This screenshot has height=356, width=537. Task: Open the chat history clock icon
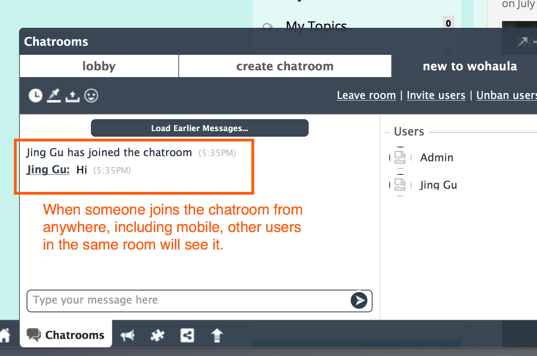(35, 95)
